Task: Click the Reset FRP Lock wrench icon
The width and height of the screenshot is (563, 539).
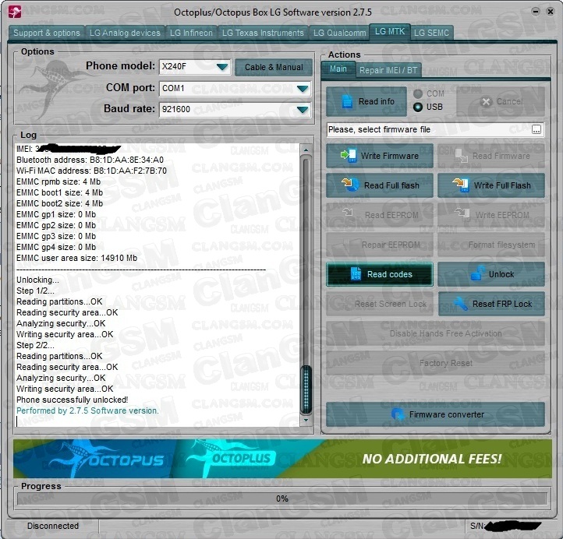Action: pos(461,304)
